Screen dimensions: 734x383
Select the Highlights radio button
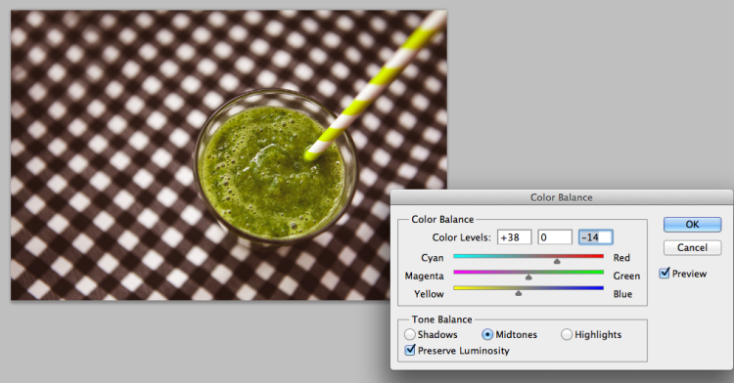pyautogui.click(x=567, y=334)
